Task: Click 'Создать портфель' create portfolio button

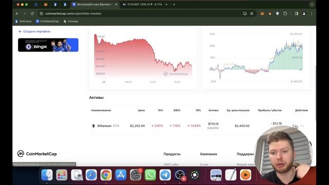Action: pyautogui.click(x=34, y=31)
